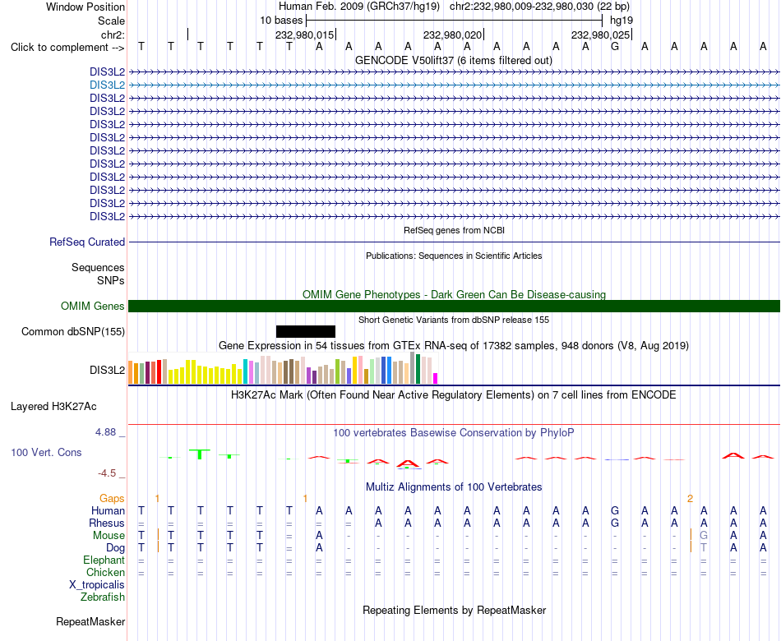Click the 'H3K27Ac Mark' ENCODE track title

pos(454,395)
